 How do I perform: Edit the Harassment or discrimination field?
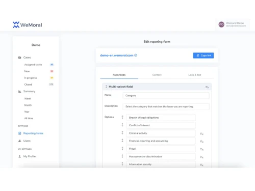pos(161,156)
